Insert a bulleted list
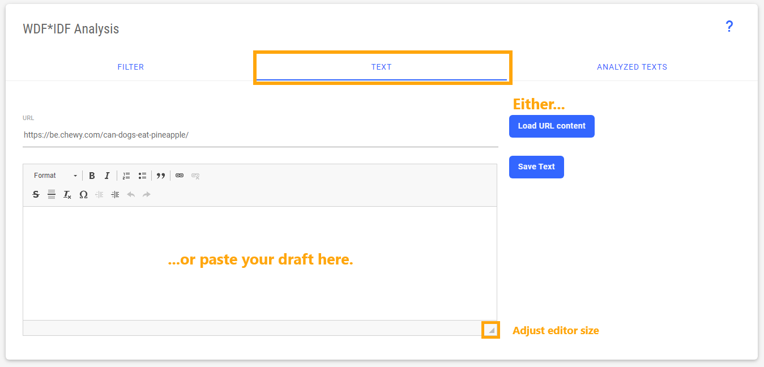The width and height of the screenshot is (764, 367). pos(142,176)
